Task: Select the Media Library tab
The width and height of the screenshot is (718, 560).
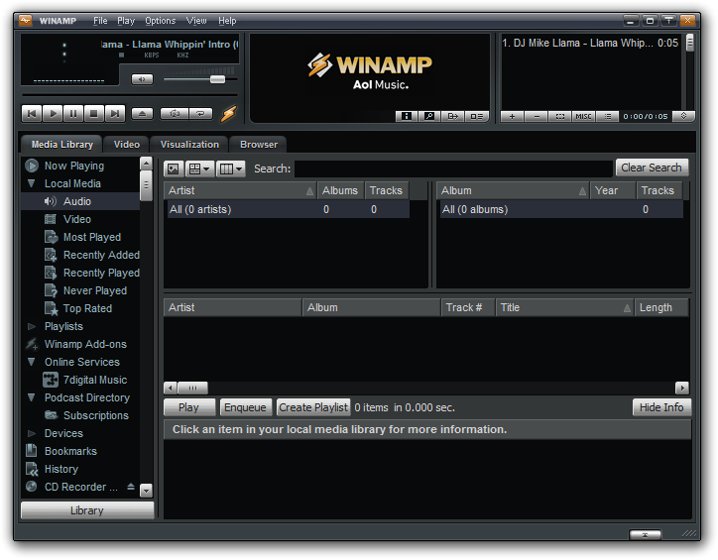Action: (61, 145)
